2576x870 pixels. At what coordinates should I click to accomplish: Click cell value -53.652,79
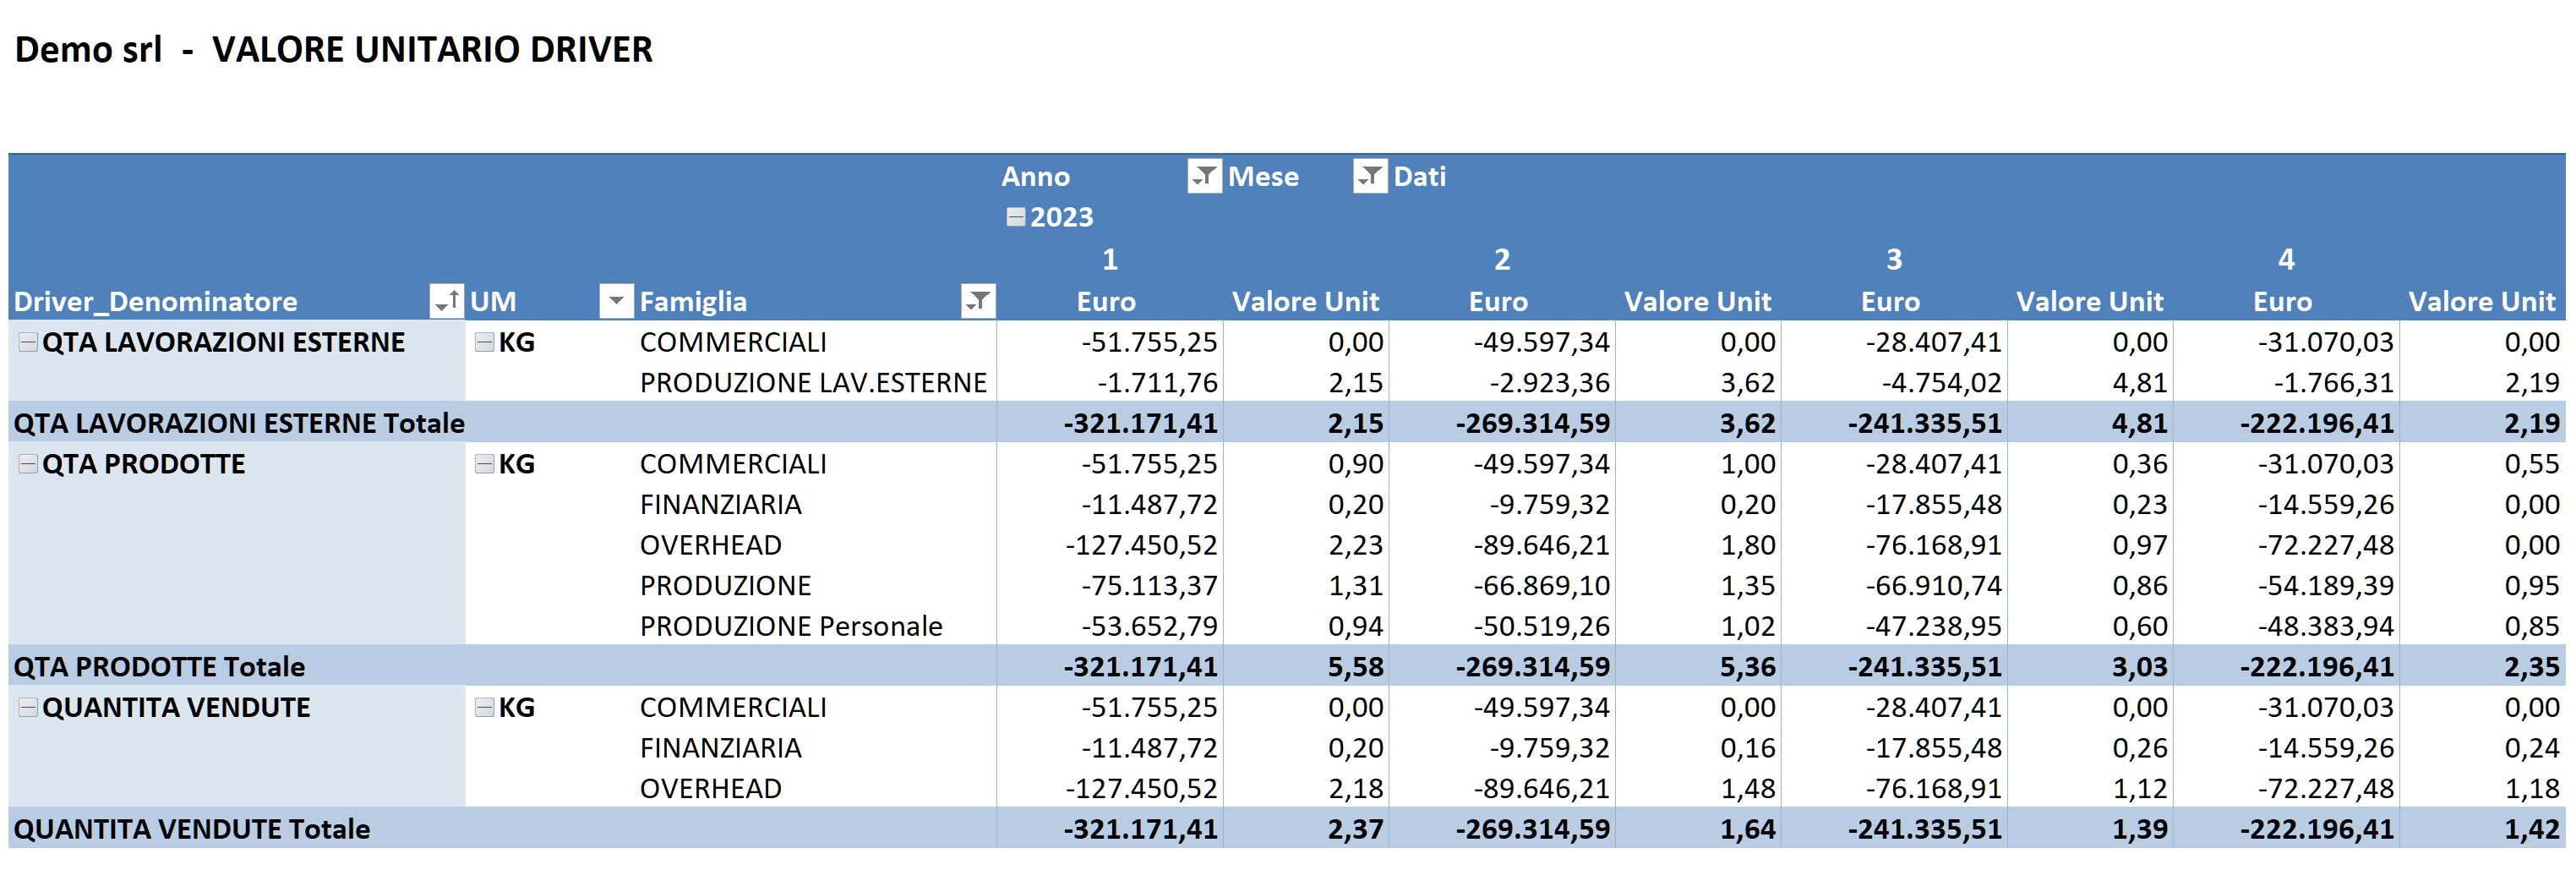(x=1149, y=626)
